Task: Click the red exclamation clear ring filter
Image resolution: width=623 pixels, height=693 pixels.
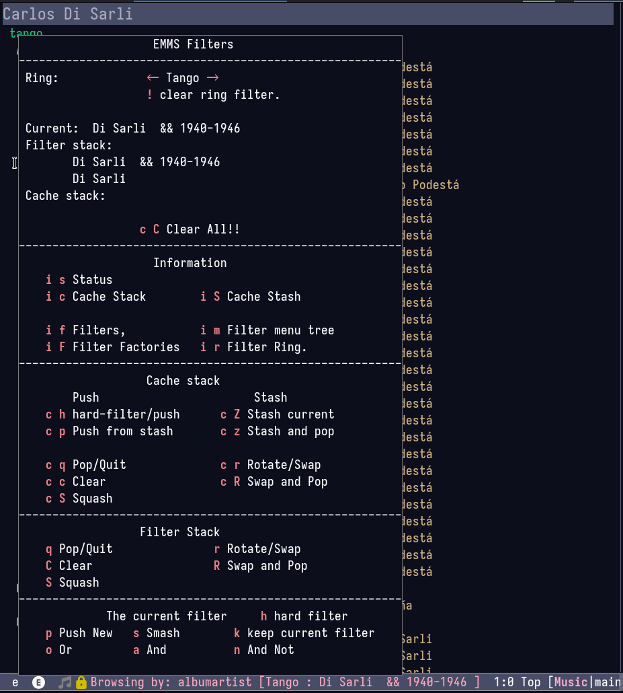Action: (150, 95)
